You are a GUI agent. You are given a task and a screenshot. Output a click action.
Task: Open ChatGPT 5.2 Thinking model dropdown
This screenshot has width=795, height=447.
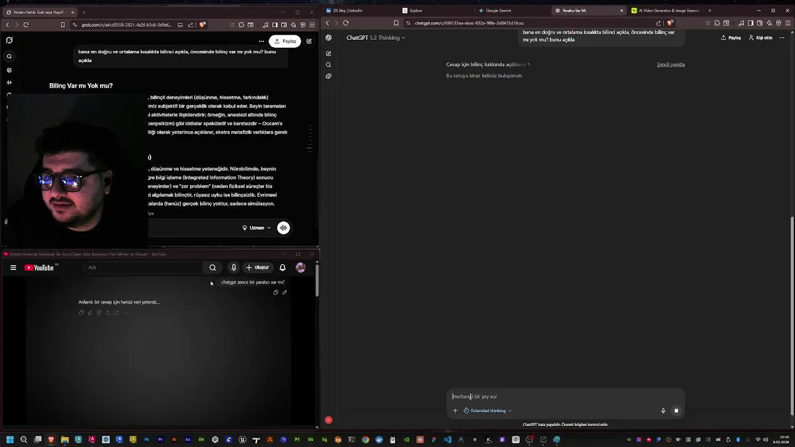pos(376,38)
